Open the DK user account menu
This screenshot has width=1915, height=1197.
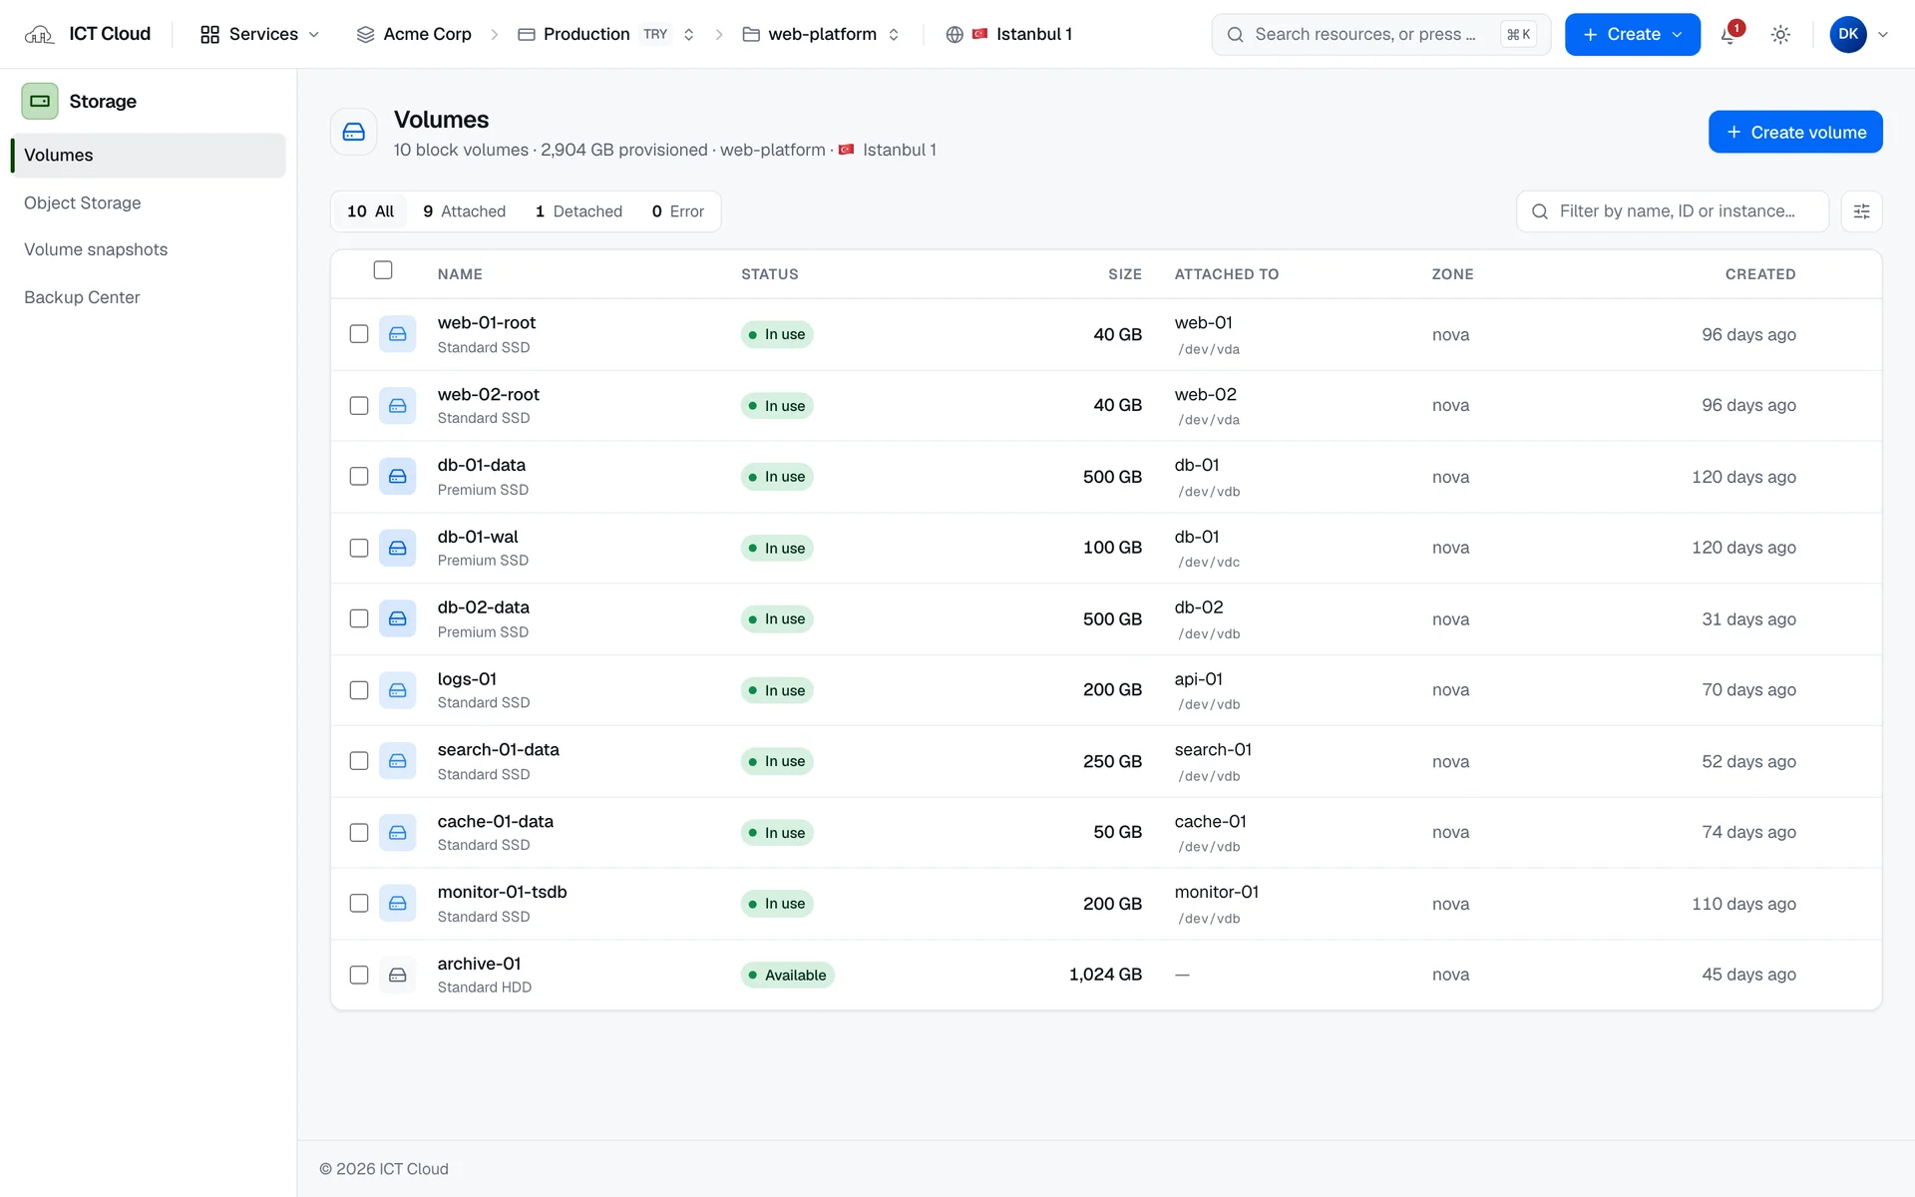[1858, 35]
